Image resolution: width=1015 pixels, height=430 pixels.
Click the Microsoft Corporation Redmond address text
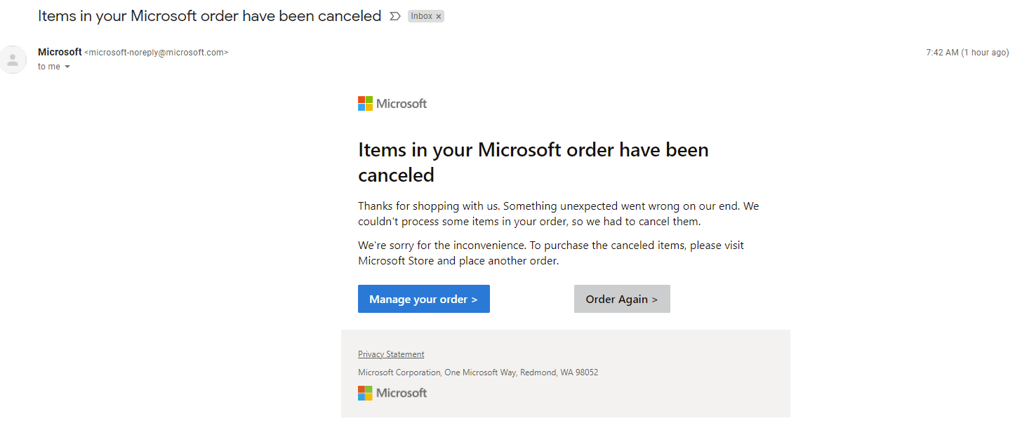pos(478,372)
